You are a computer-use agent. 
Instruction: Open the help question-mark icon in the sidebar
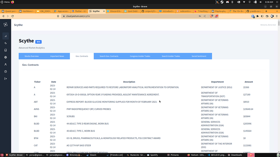coord(5,71)
